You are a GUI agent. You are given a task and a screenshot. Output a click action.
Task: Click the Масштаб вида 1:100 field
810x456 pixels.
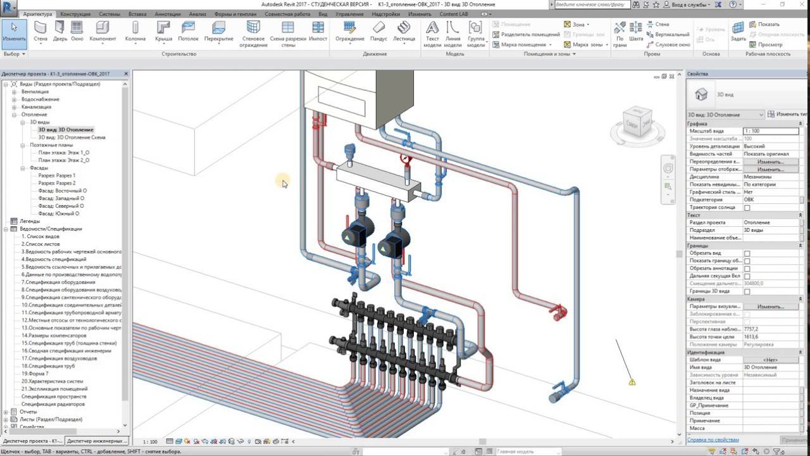click(x=770, y=131)
